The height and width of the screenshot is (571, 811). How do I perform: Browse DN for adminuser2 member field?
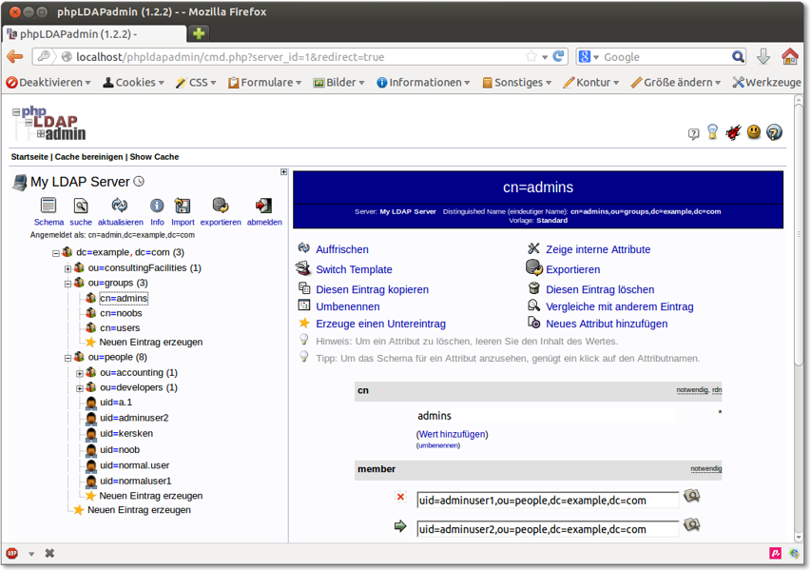coord(691,525)
